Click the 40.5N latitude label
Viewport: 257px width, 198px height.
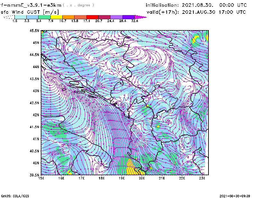[x=34, y=151]
